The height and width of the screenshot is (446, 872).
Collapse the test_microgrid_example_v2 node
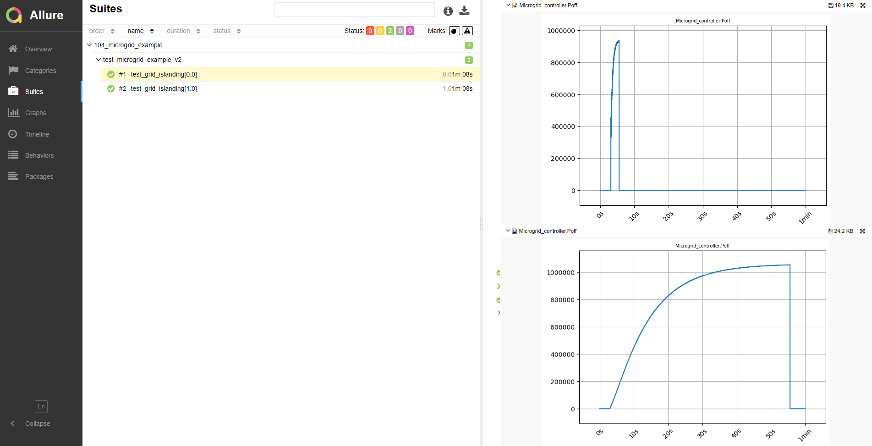99,60
